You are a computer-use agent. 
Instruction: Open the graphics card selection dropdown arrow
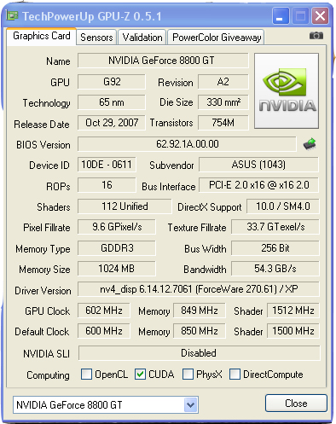click(x=191, y=404)
